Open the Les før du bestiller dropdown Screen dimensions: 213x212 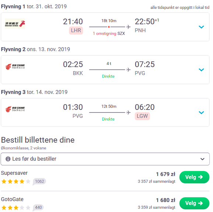(x=105, y=159)
